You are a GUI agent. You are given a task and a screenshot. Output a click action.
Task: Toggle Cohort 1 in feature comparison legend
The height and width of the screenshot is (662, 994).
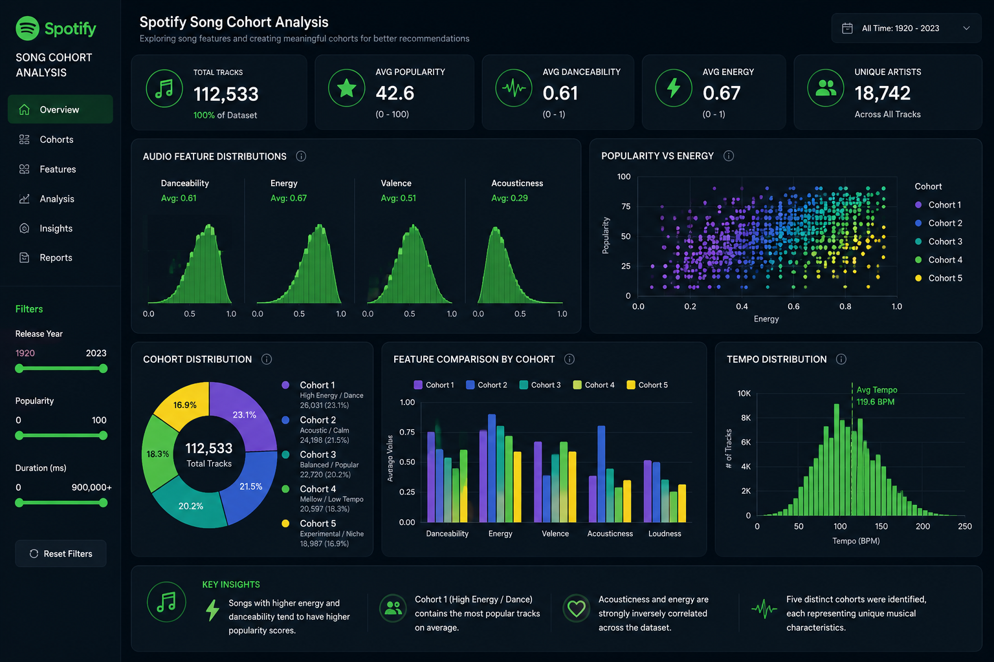tap(434, 385)
